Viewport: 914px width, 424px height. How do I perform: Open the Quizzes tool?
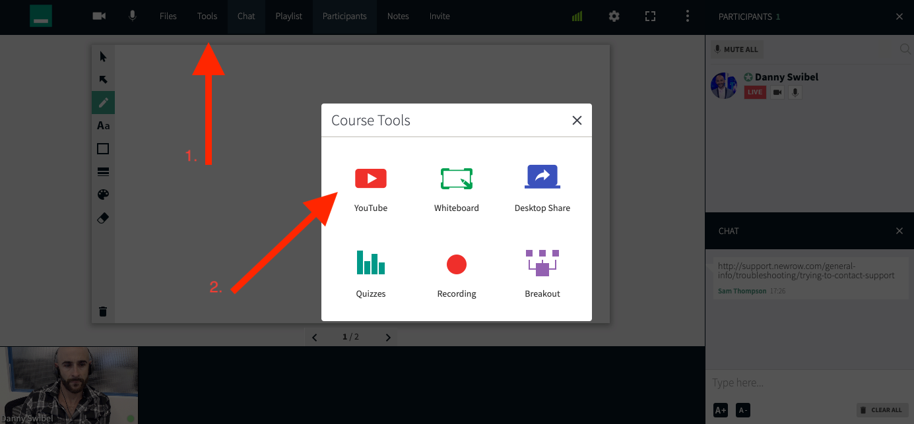(371, 274)
